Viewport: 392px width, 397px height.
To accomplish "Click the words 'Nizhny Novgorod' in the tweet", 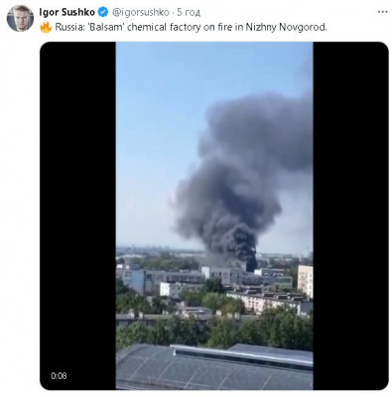I will click(x=286, y=27).
